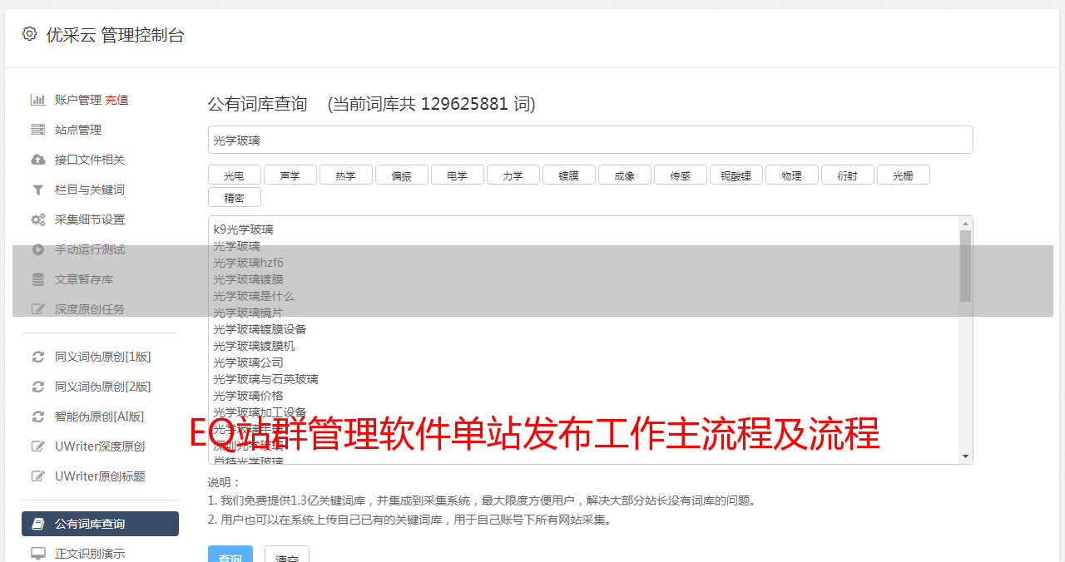Click the bar chart icon for 账户管理

(37, 100)
